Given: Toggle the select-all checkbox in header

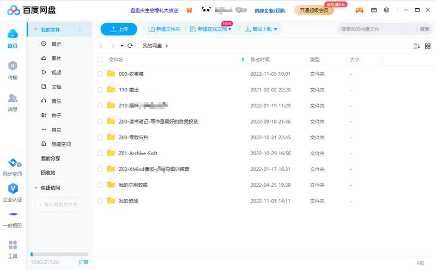Looking at the screenshot, I should (x=100, y=59).
